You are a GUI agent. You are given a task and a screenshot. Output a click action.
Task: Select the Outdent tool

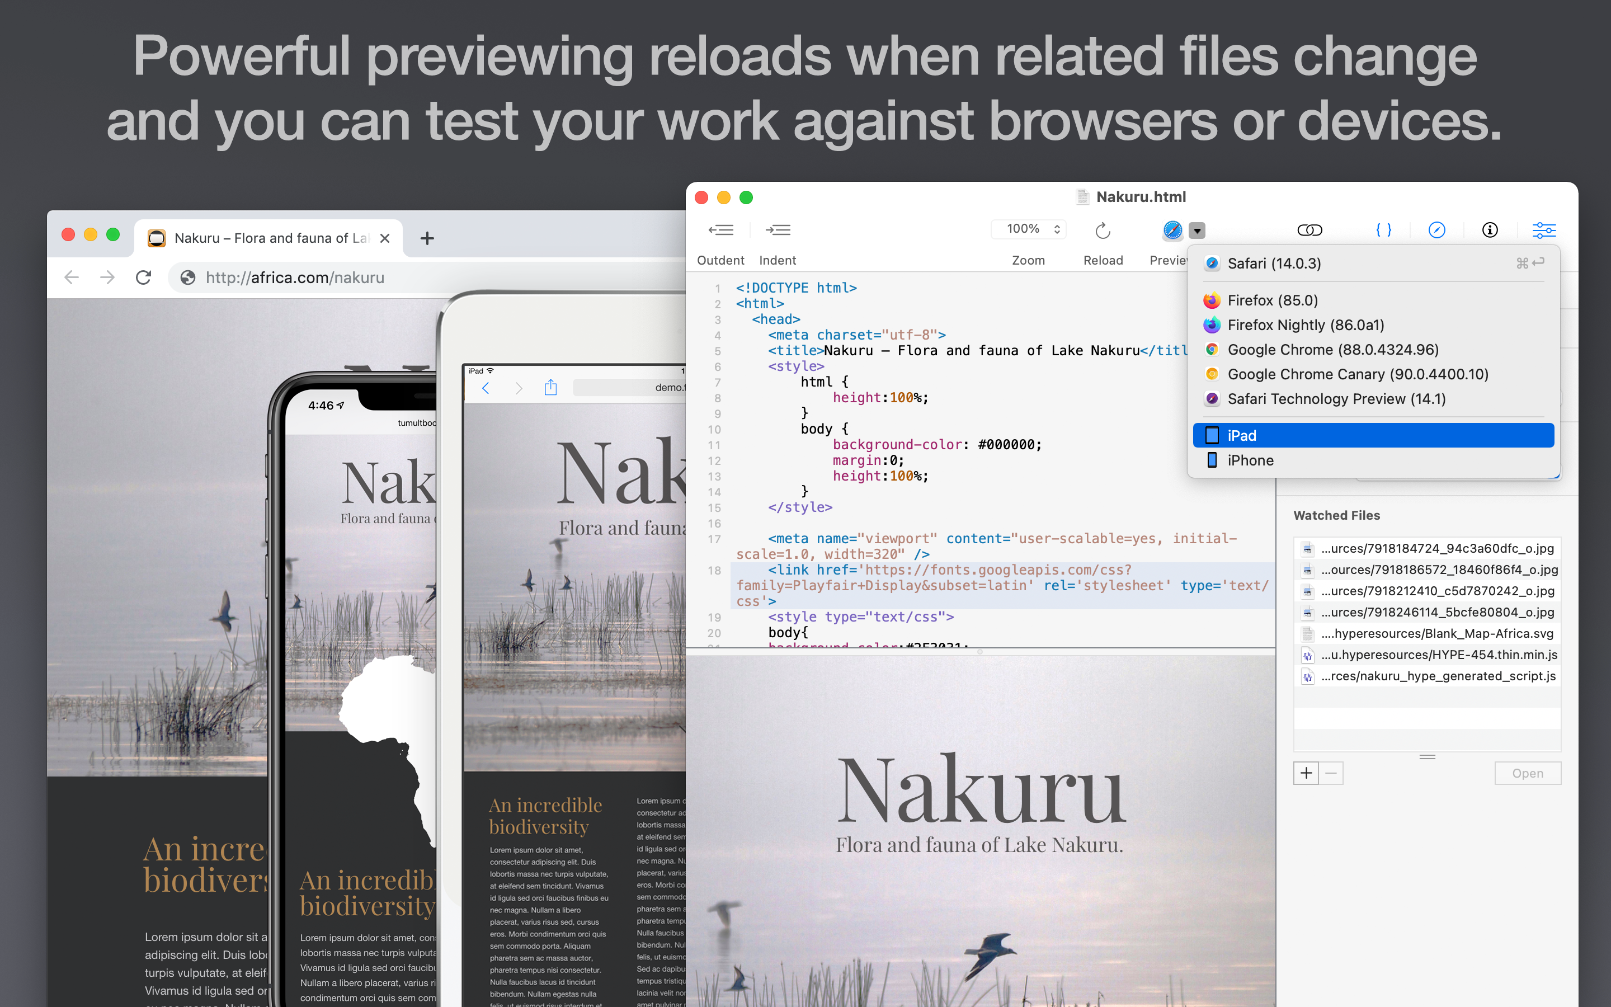[x=722, y=230]
